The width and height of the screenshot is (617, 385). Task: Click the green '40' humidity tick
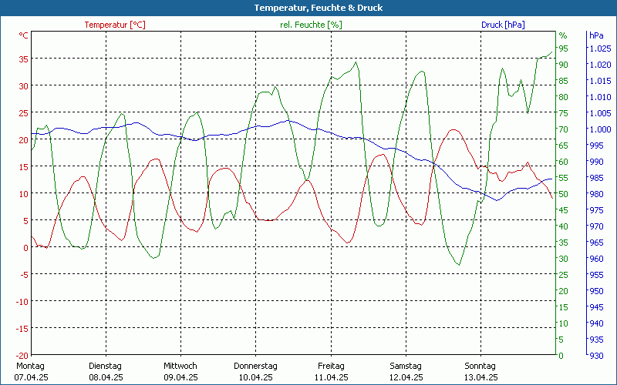click(564, 226)
